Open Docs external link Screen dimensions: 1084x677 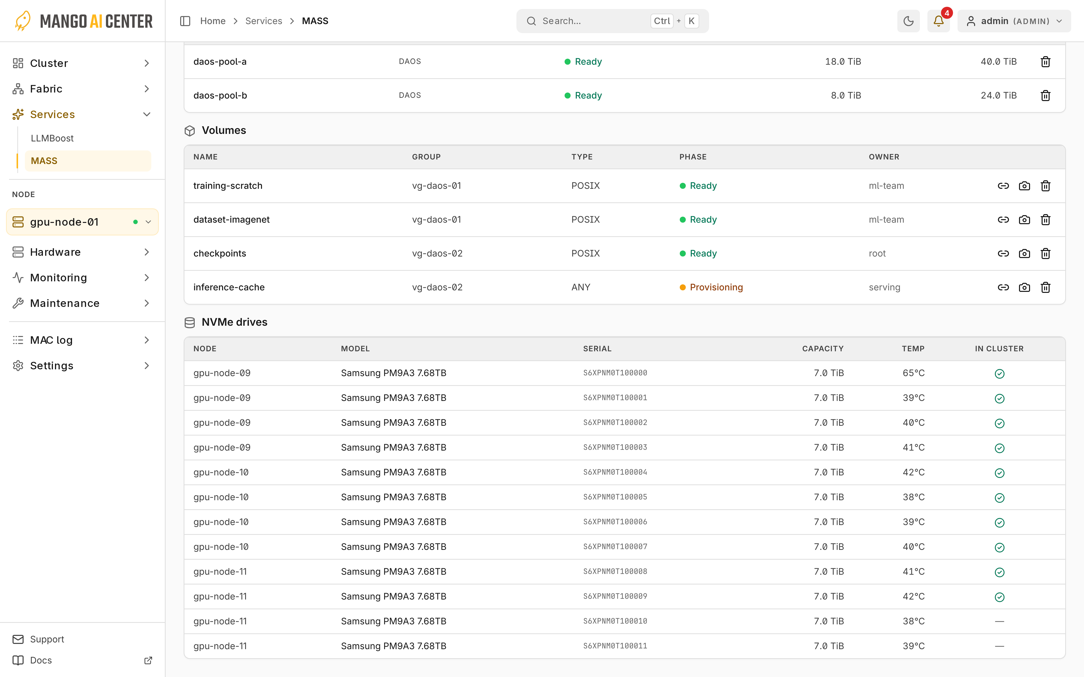[x=82, y=660]
